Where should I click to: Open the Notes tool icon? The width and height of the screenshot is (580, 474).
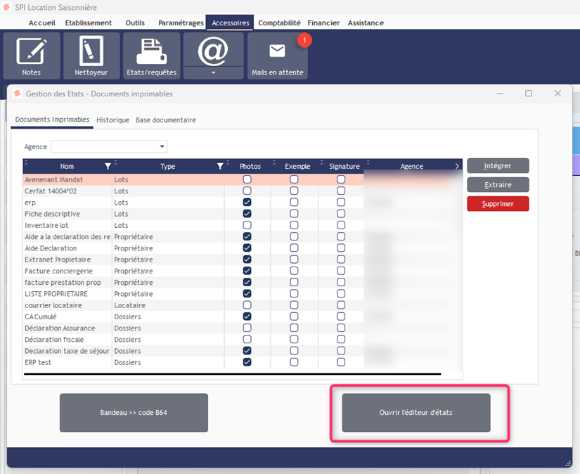tap(31, 51)
